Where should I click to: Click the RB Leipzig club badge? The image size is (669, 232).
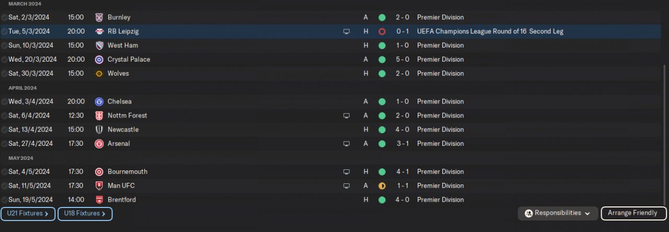click(99, 31)
